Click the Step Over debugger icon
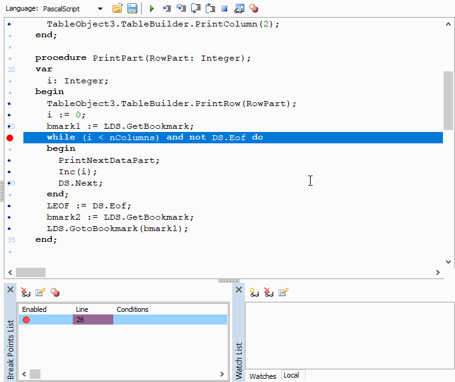Viewport: 455px width, 382px height. [182, 8]
